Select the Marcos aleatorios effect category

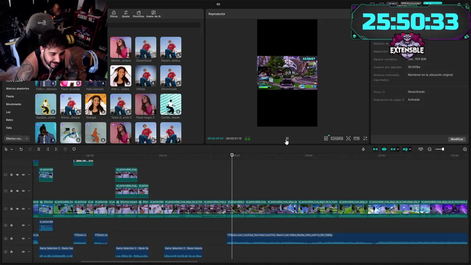coord(18,88)
